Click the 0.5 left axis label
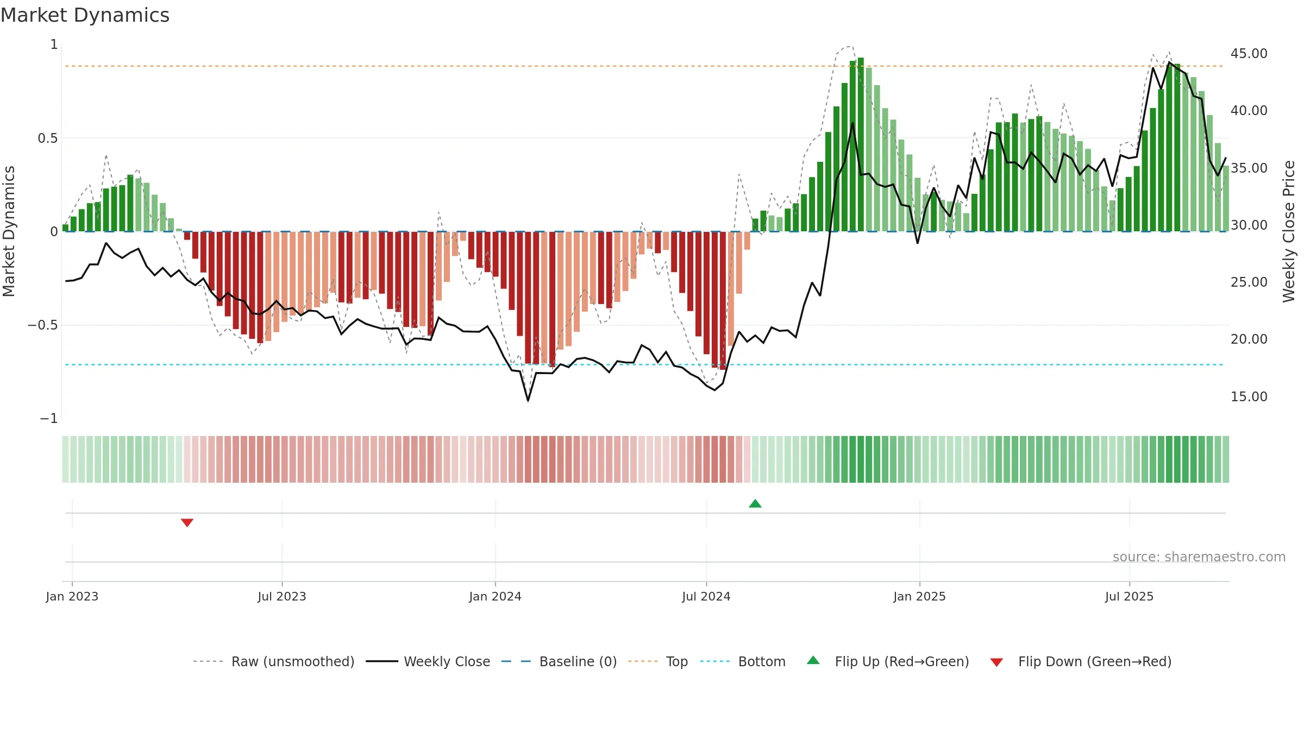 (48, 138)
